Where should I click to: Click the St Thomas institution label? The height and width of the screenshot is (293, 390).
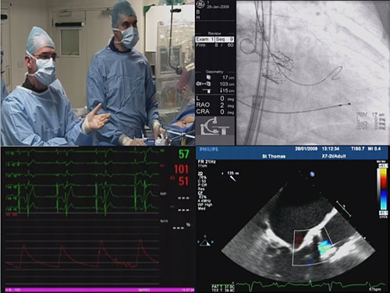click(274, 156)
